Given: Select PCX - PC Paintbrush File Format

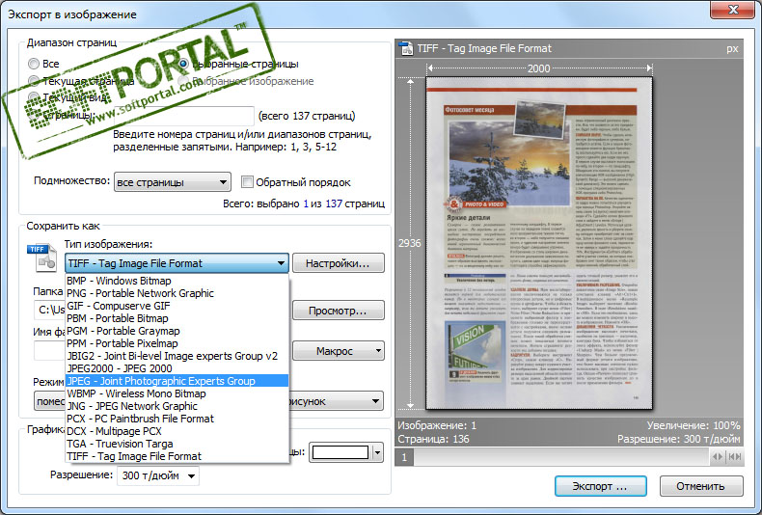Looking at the screenshot, I should coord(177,419).
